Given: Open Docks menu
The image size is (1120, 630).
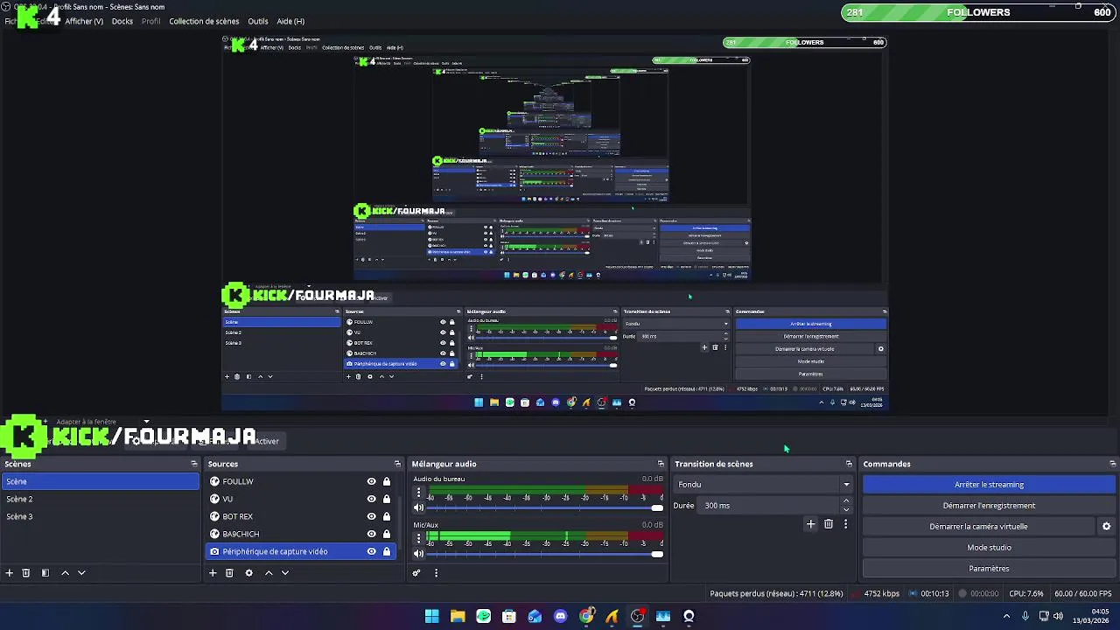Looking at the screenshot, I should (122, 21).
